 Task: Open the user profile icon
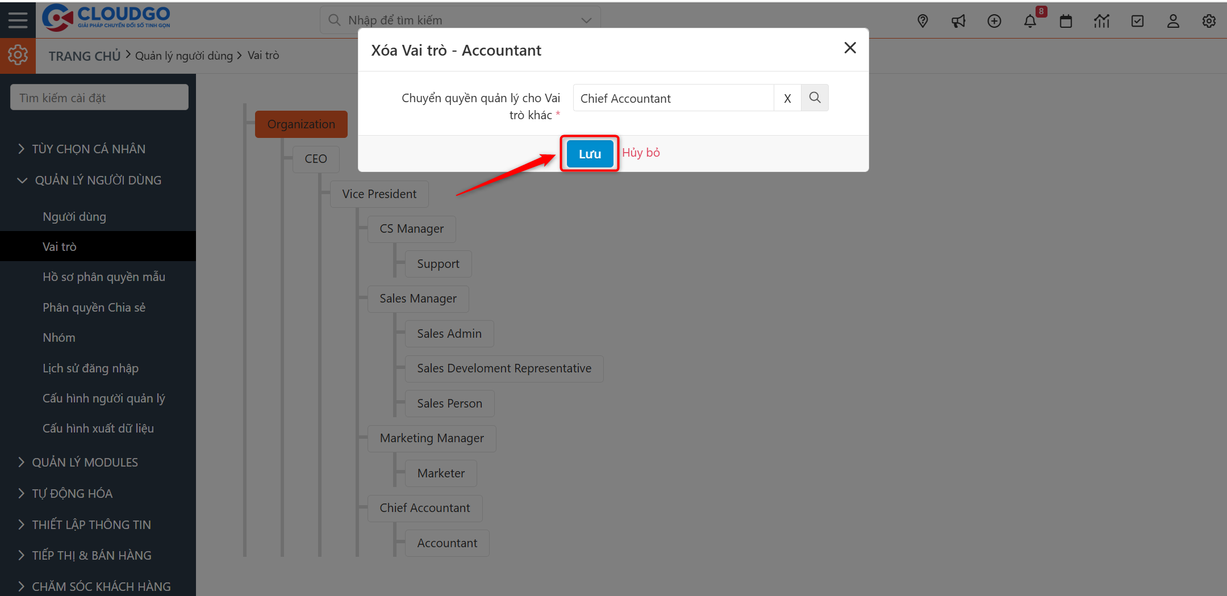(x=1173, y=20)
